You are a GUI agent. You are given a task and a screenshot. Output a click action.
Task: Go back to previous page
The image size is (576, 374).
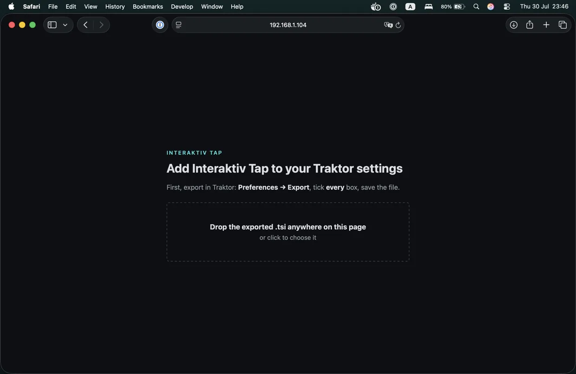tap(85, 25)
